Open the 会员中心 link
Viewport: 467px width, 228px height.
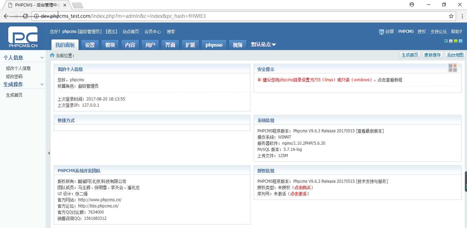(153, 32)
